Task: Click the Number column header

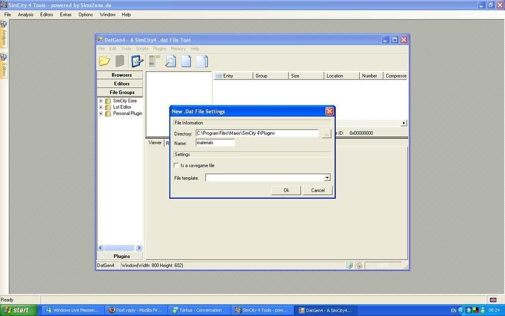Action: [x=371, y=76]
